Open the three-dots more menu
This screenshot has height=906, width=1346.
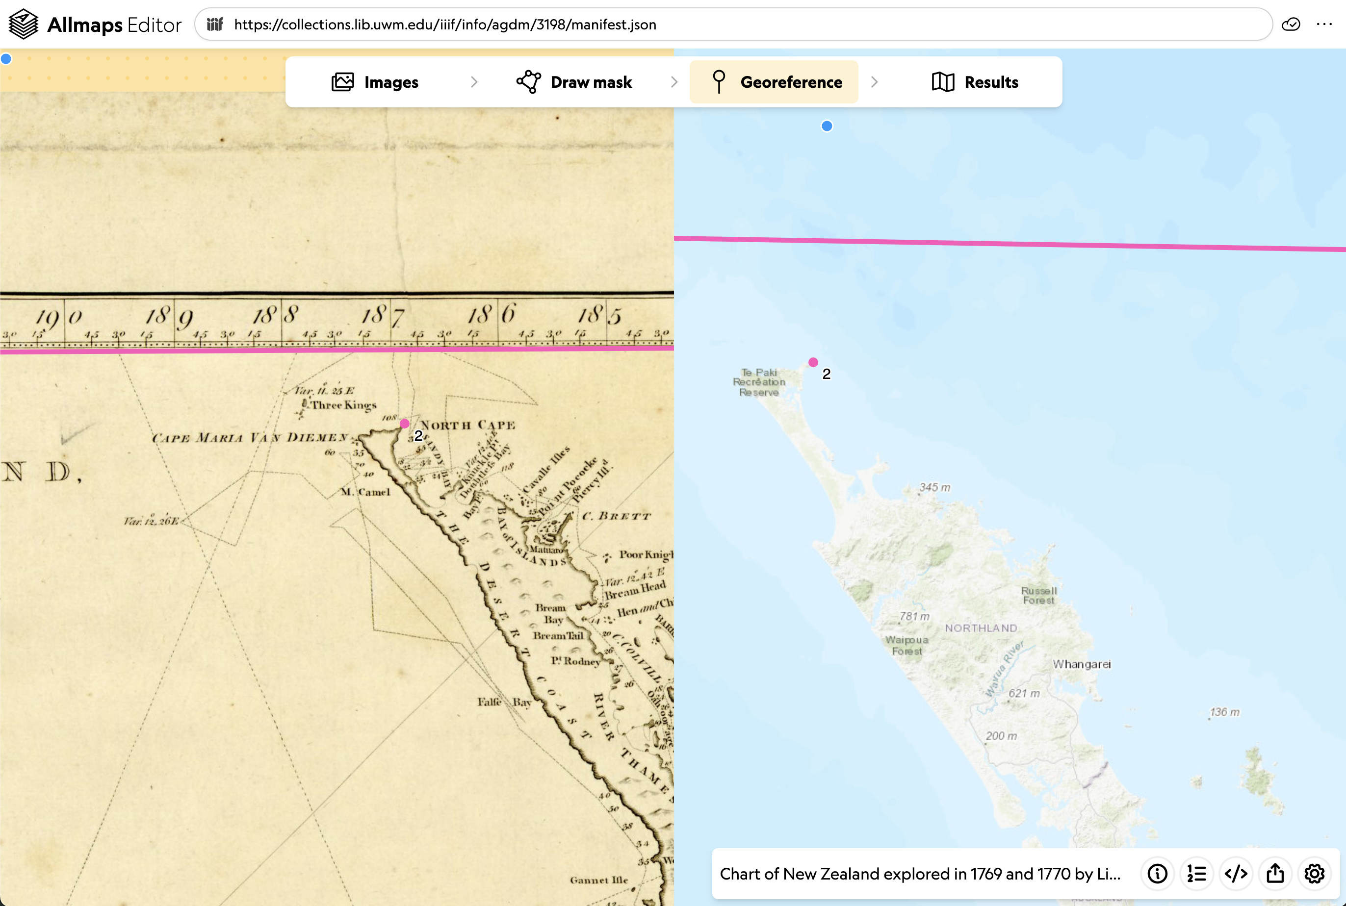point(1324,25)
